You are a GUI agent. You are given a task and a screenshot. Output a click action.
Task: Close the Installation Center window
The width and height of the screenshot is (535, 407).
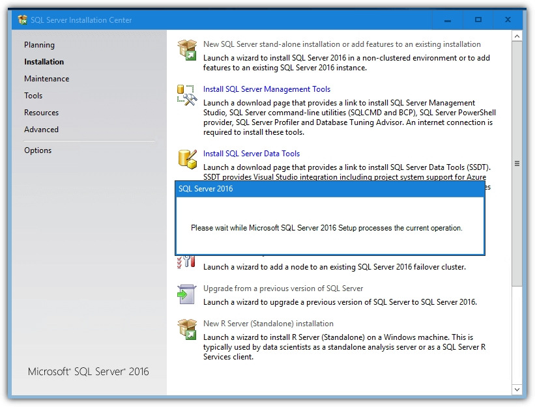coord(508,20)
